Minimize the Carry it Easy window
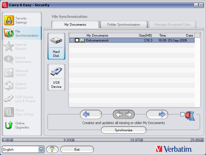Image resolution: width=206 pixels, height=155 pixels. (x=196, y=5)
